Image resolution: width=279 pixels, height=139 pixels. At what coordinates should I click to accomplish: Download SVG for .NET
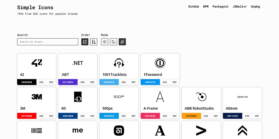coord(82,82)
